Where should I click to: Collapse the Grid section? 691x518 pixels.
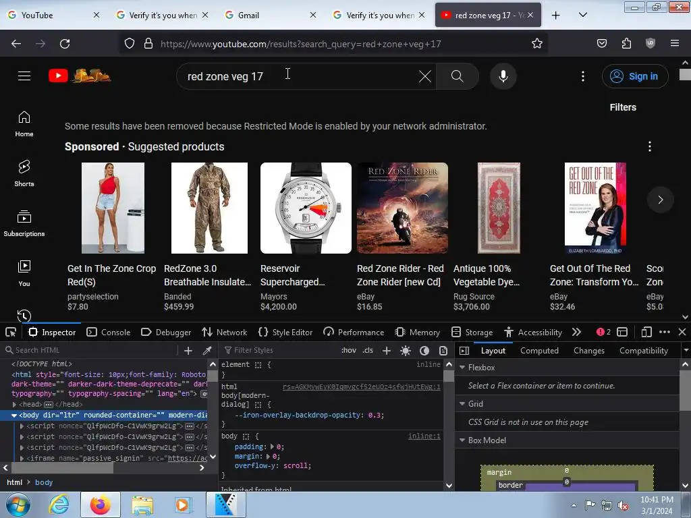pos(462,403)
